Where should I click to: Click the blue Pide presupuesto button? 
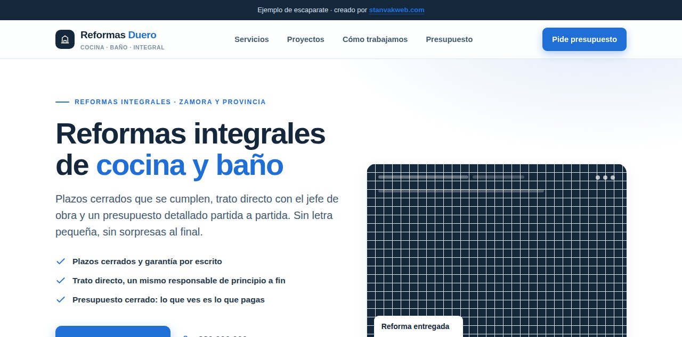tap(584, 39)
